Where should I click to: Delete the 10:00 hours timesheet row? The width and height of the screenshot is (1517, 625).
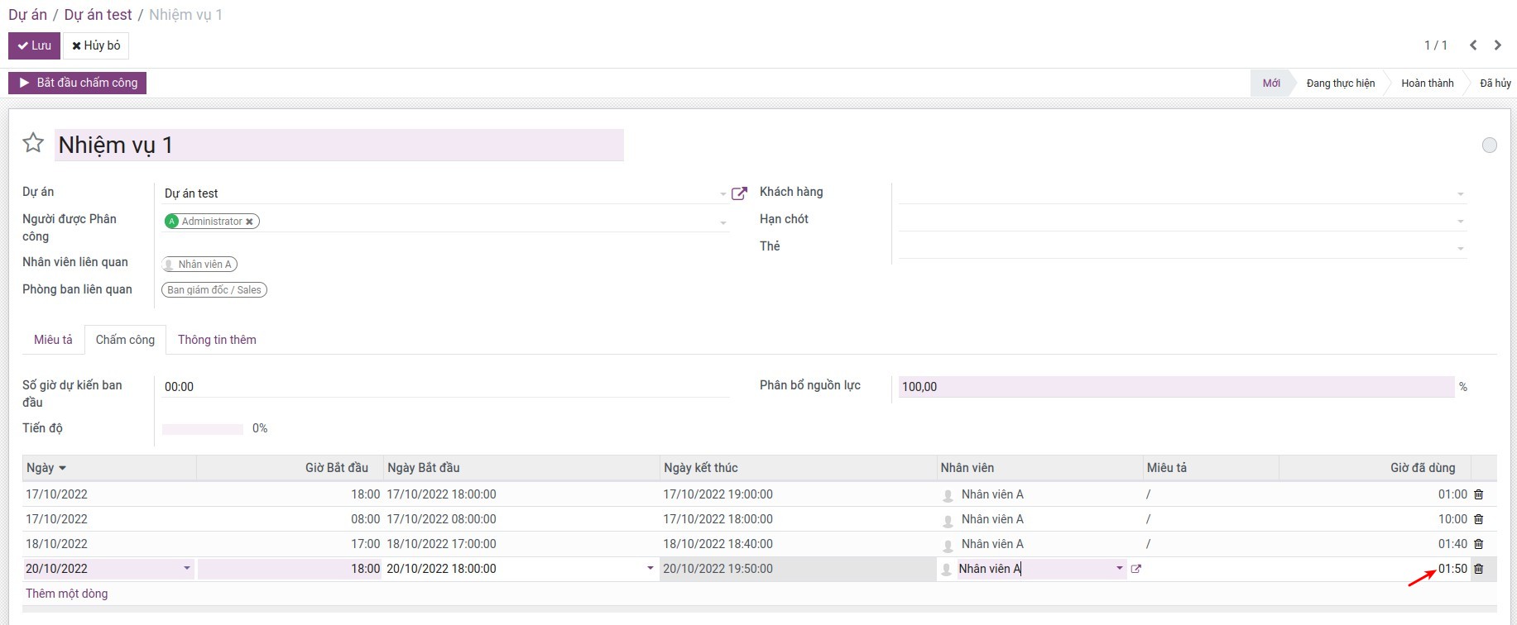[1478, 519]
